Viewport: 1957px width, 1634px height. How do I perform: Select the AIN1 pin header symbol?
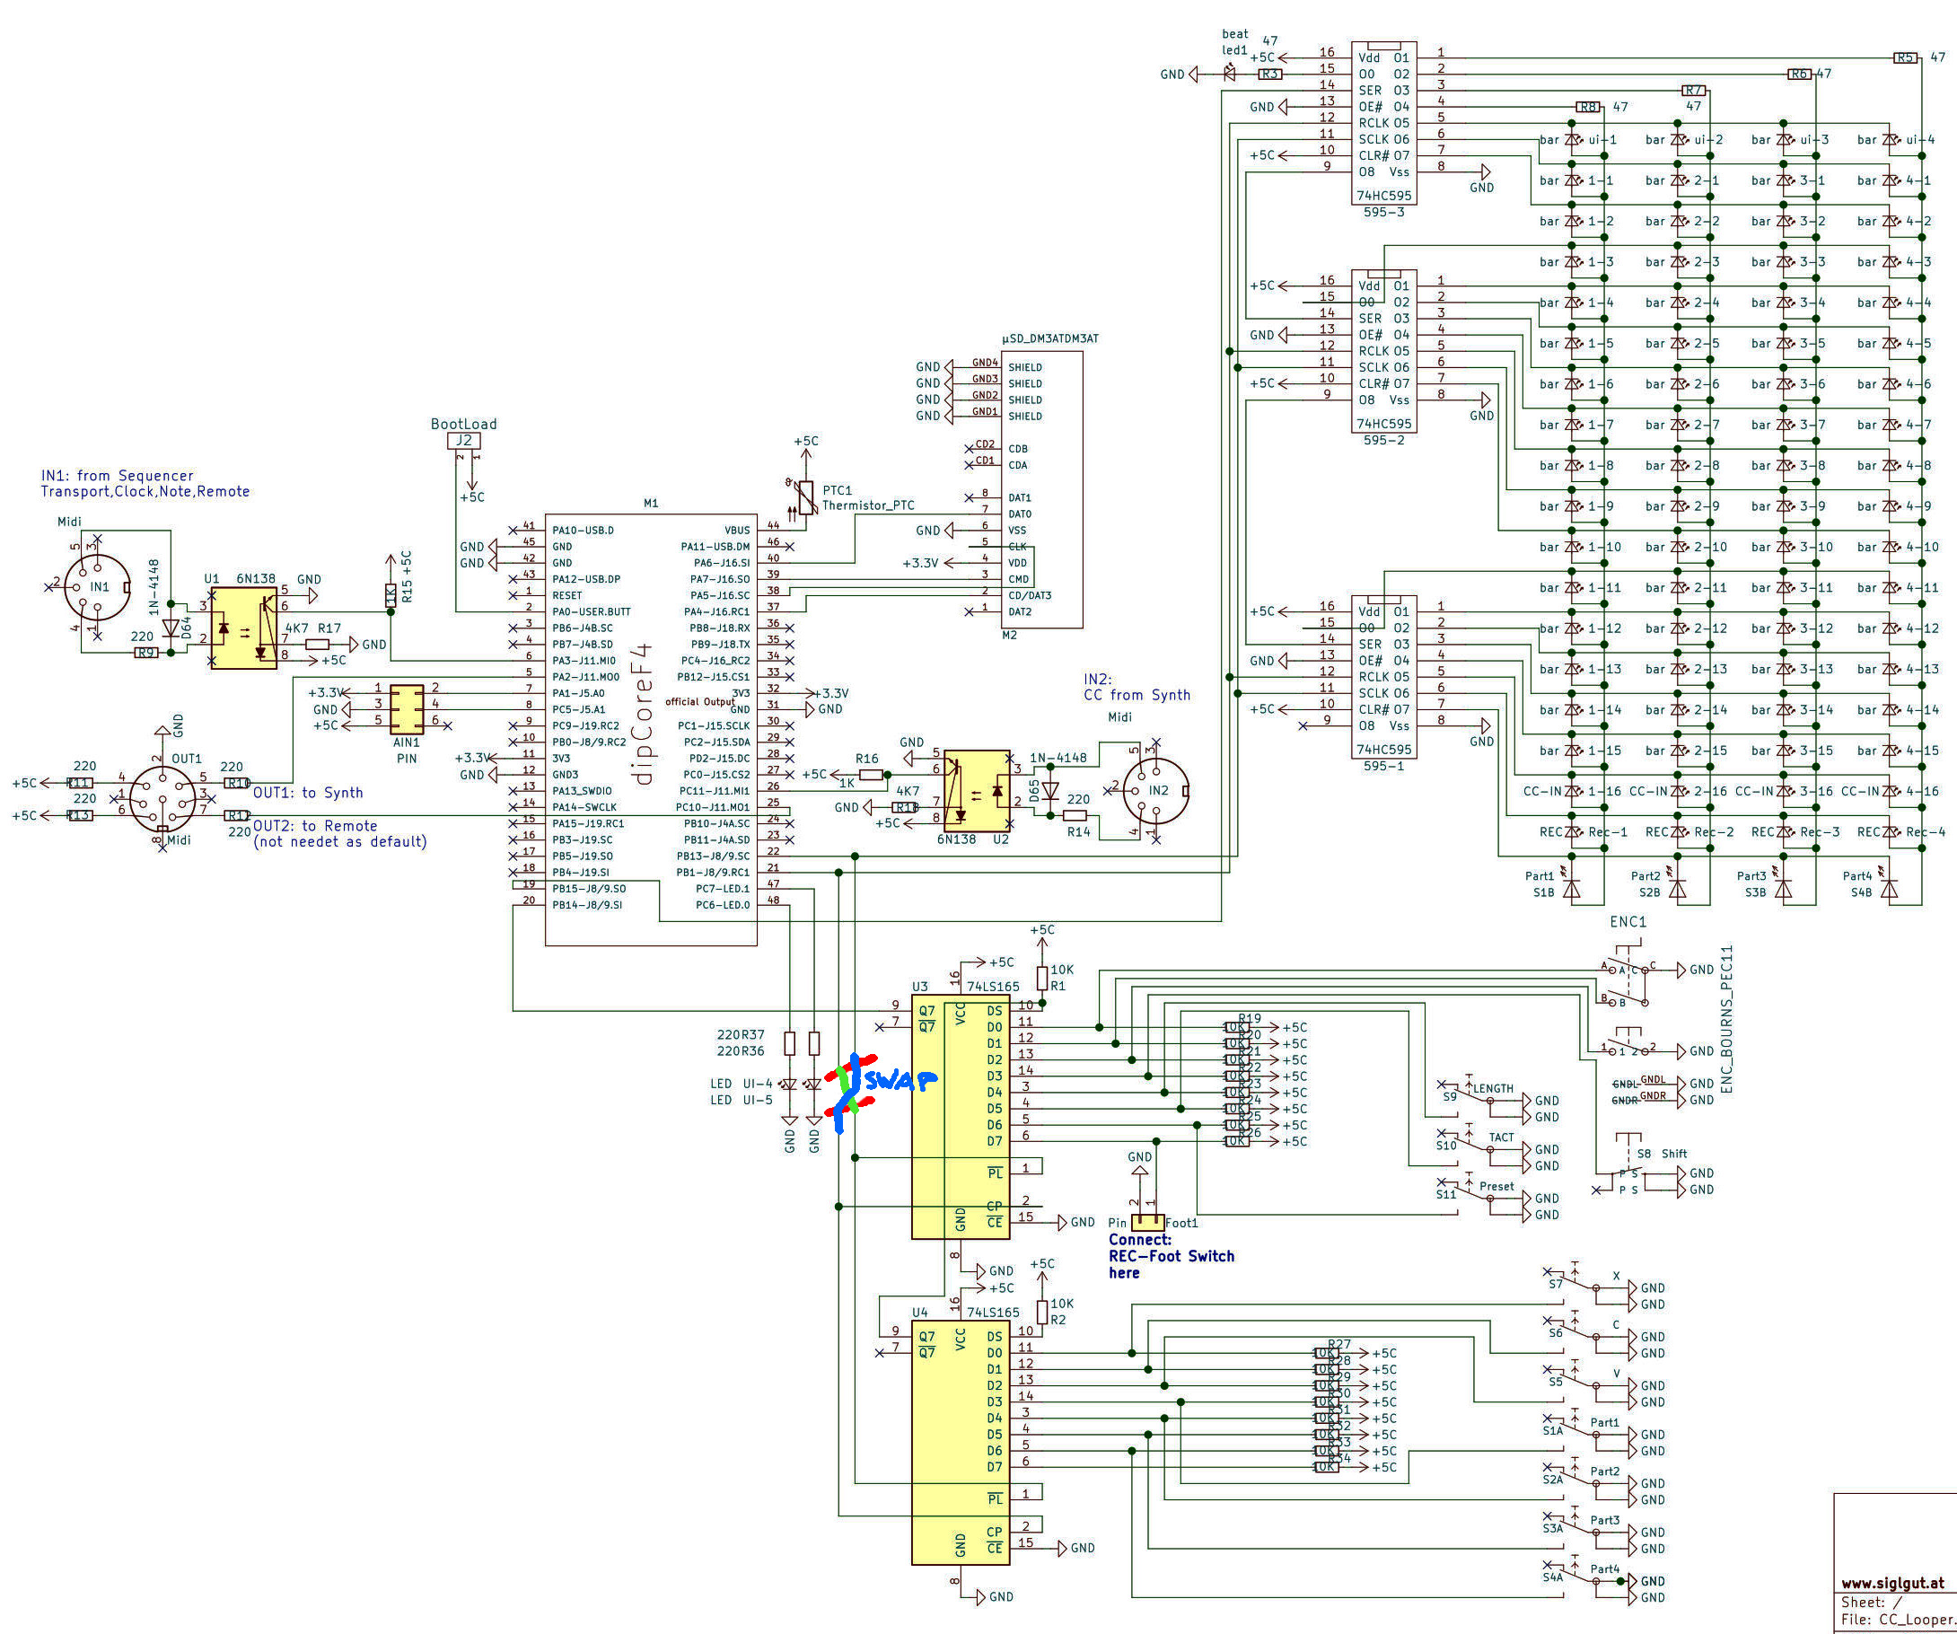407,709
